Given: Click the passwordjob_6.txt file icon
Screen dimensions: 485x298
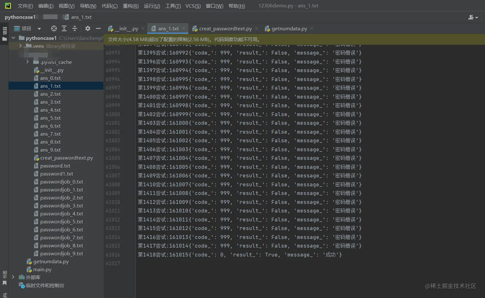Looking at the screenshot, I should [x=36, y=230].
